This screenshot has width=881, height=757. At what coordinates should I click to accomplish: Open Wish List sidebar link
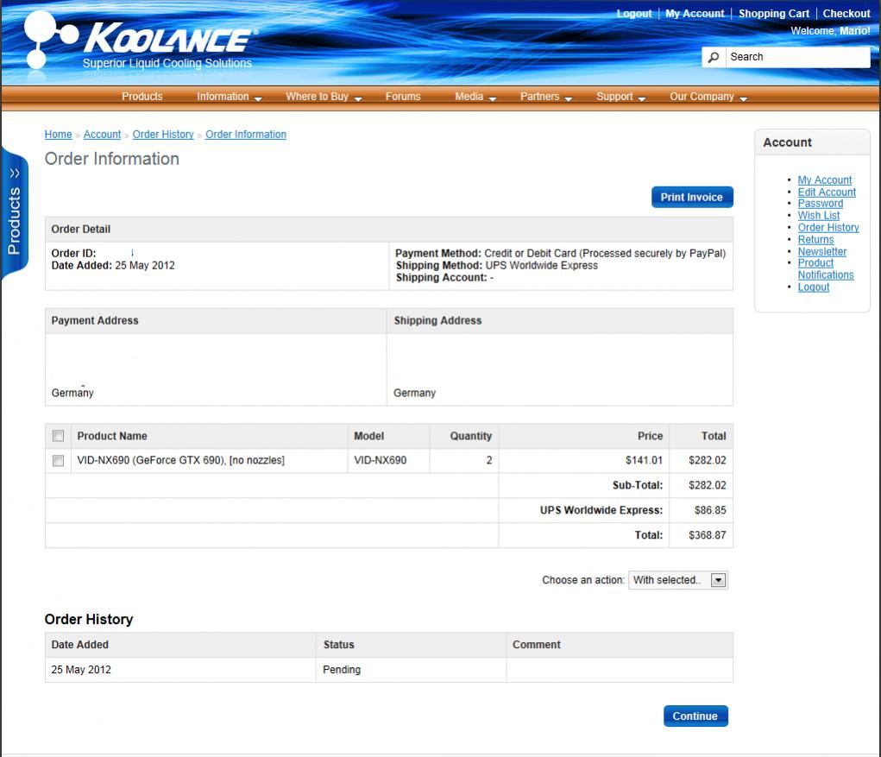(x=819, y=215)
